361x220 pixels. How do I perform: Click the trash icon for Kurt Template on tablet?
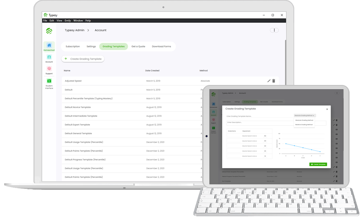[x=337, y=181]
